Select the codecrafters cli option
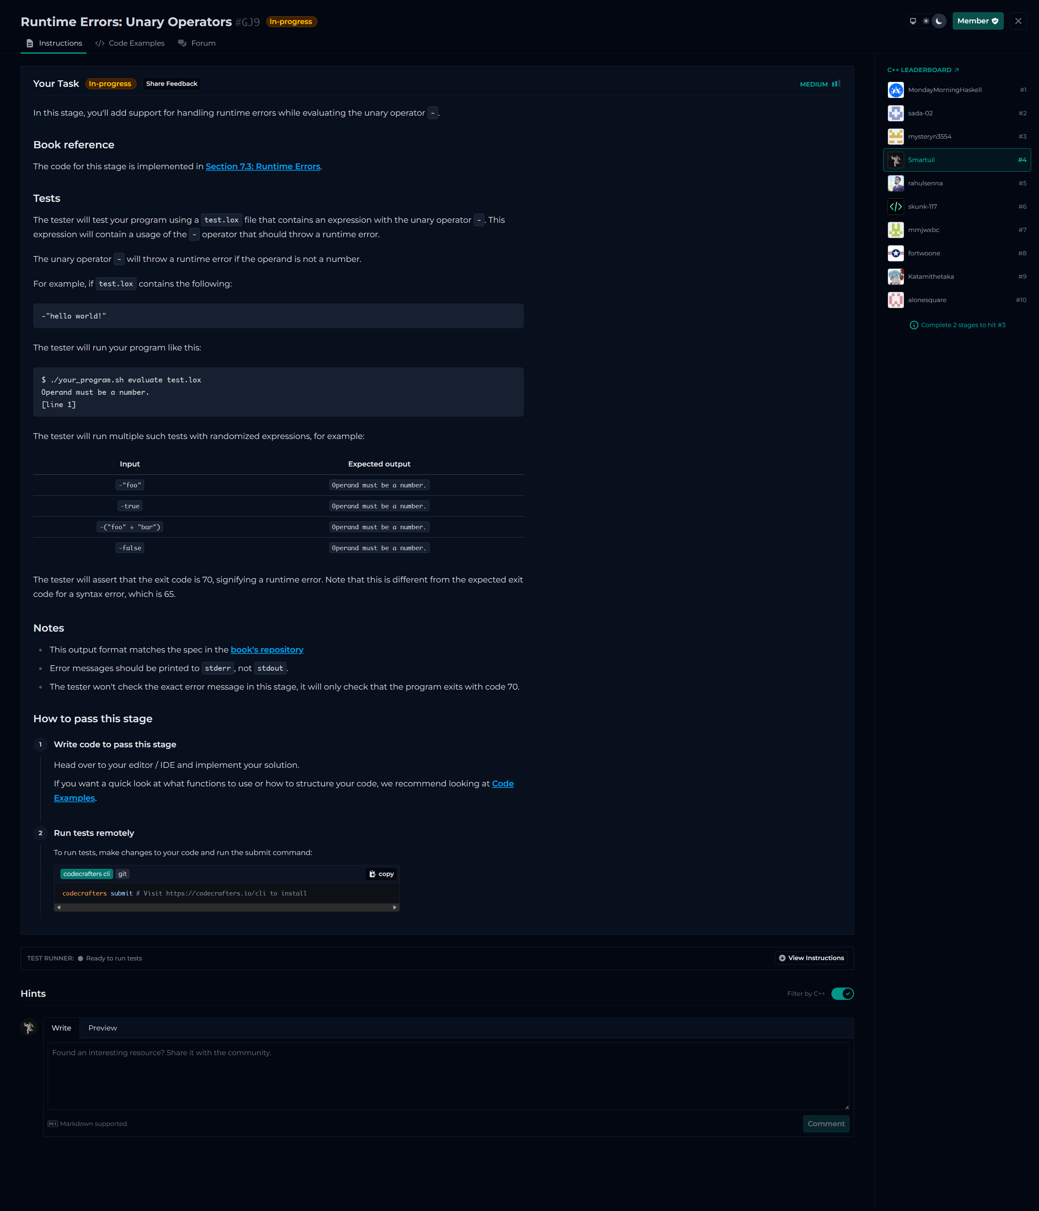The image size is (1039, 1211). 86,874
